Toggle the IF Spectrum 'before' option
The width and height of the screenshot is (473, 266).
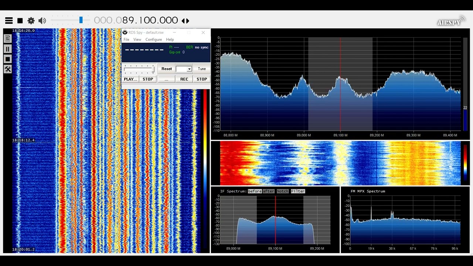(255, 191)
